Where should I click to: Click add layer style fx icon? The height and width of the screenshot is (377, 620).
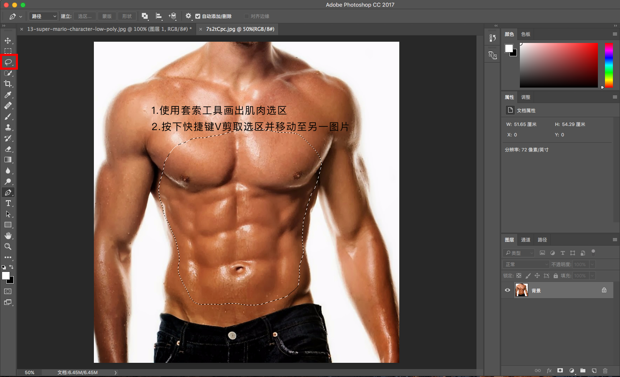(x=549, y=370)
